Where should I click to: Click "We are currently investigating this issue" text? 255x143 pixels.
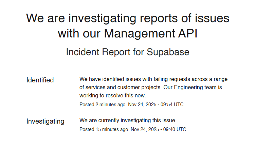click(128, 121)
